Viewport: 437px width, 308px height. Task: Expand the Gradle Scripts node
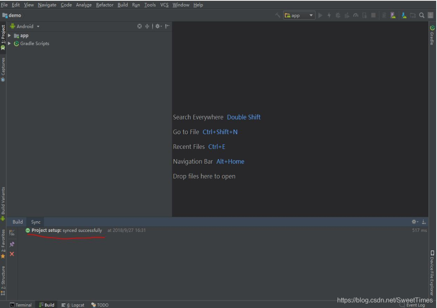[x=9, y=43]
